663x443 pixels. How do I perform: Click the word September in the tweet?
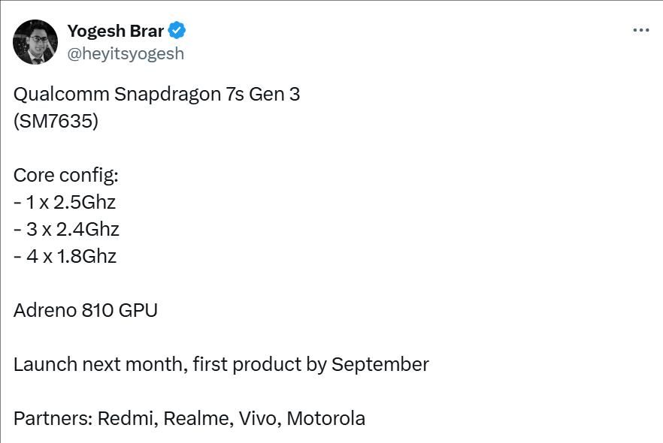380,365
